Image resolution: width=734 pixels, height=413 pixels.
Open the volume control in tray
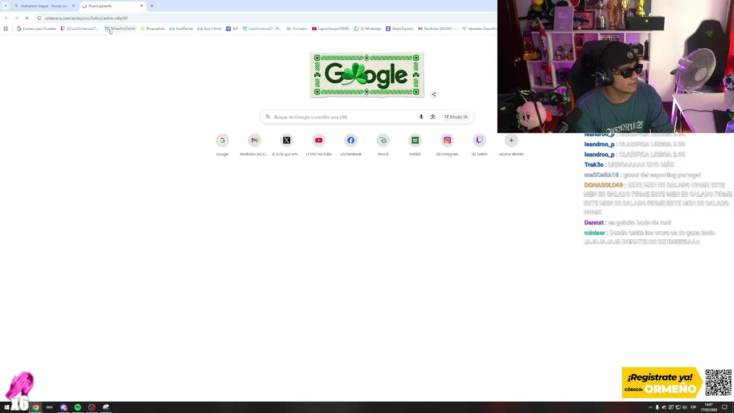coord(685,407)
